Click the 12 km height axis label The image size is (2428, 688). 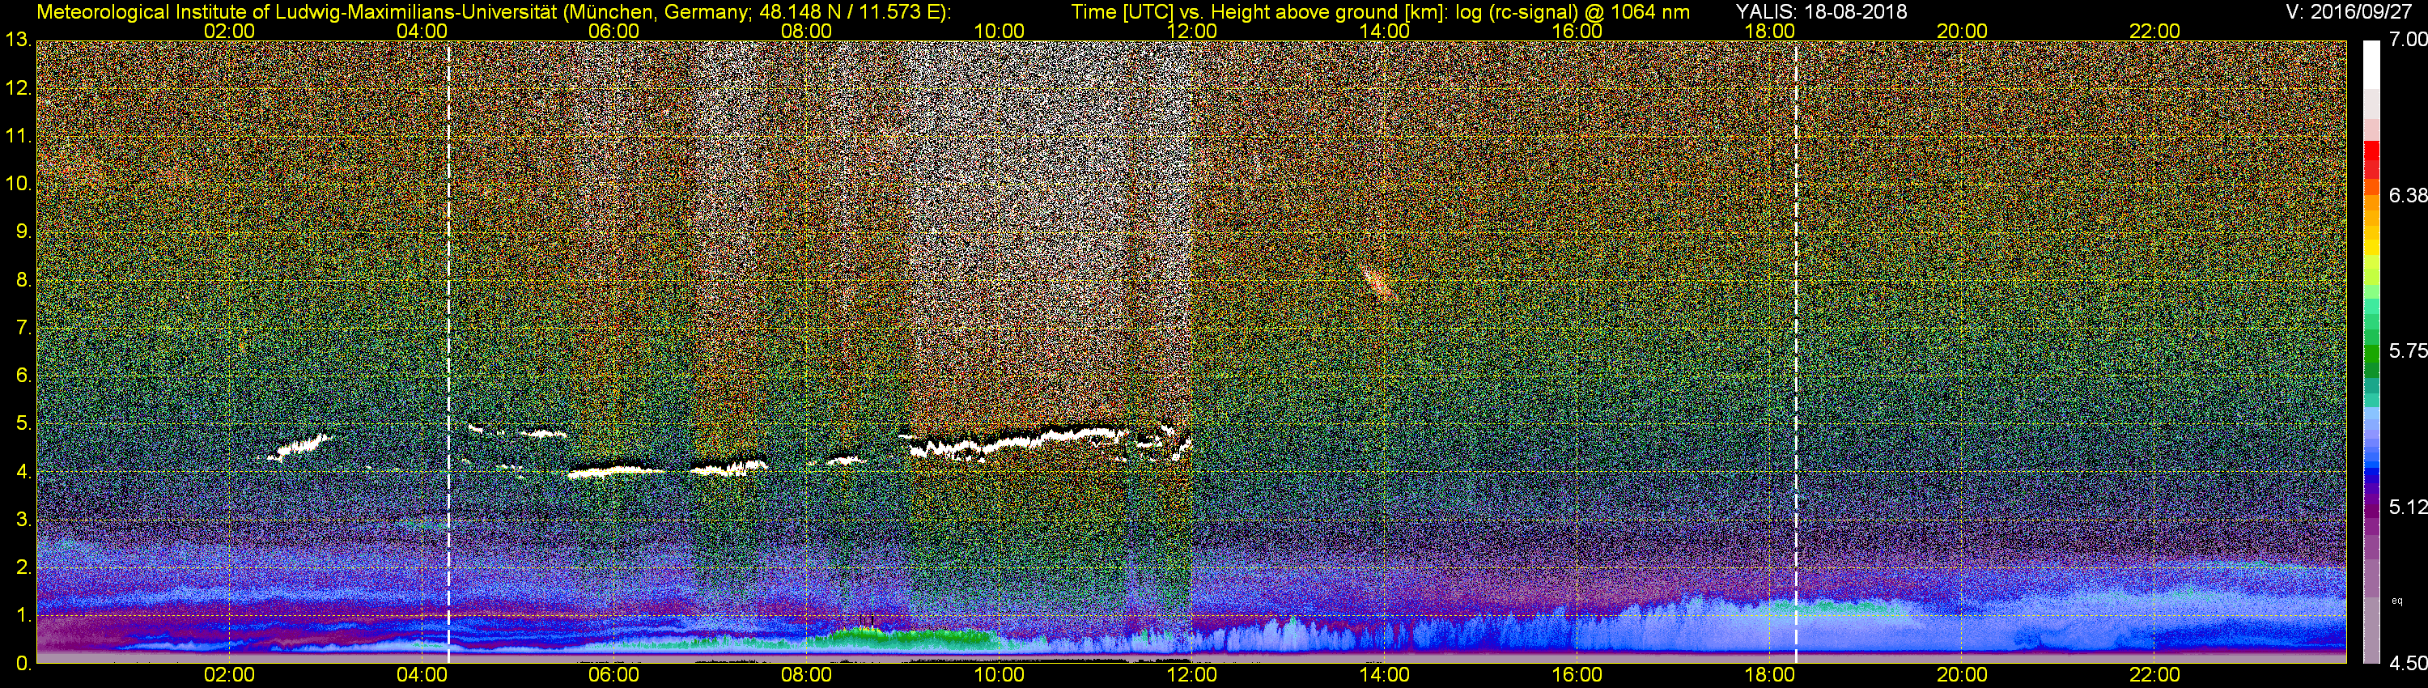(18, 88)
